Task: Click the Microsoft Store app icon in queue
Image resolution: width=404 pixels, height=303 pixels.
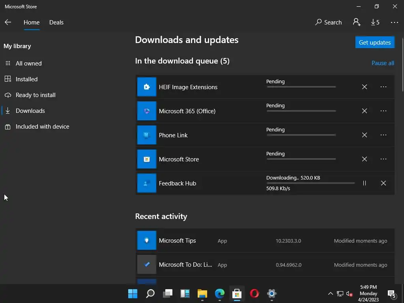Action: point(147,159)
